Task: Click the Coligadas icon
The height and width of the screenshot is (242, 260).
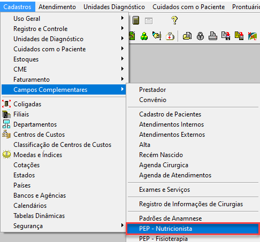Action: tap(6, 104)
